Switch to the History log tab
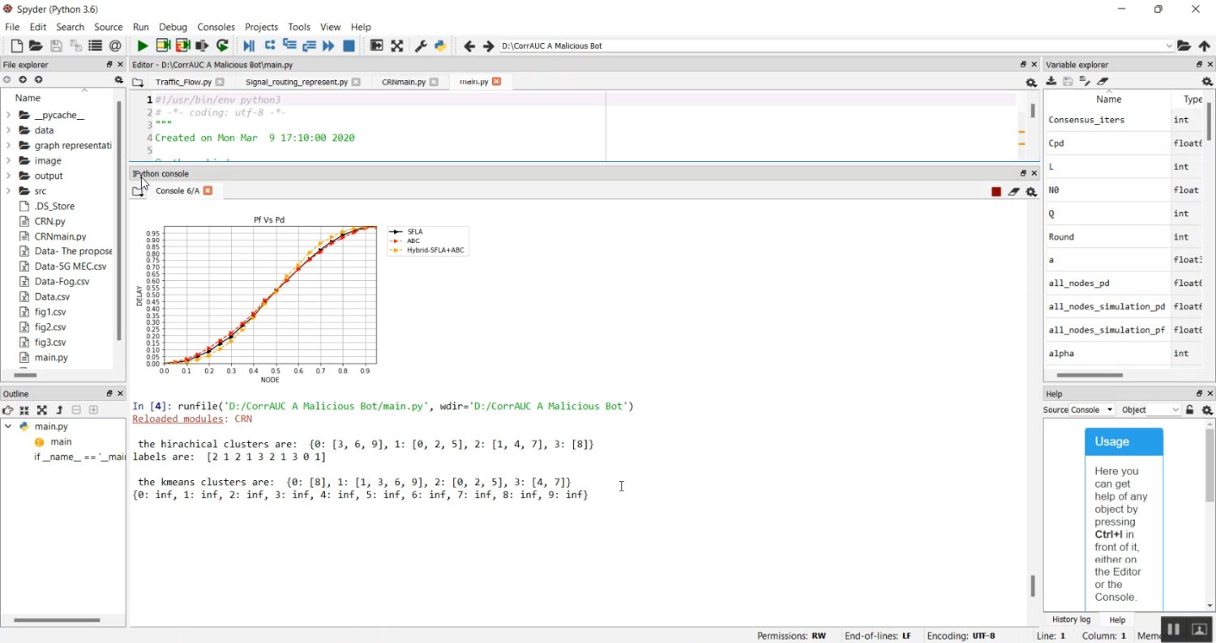Viewport: 1216px width, 643px height. (x=1071, y=620)
